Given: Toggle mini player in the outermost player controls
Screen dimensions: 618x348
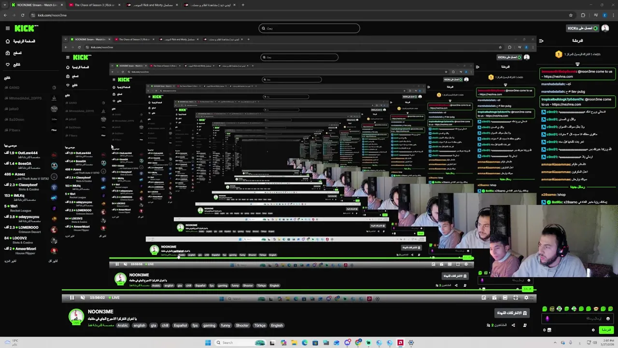Looking at the screenshot, I should point(484,298).
